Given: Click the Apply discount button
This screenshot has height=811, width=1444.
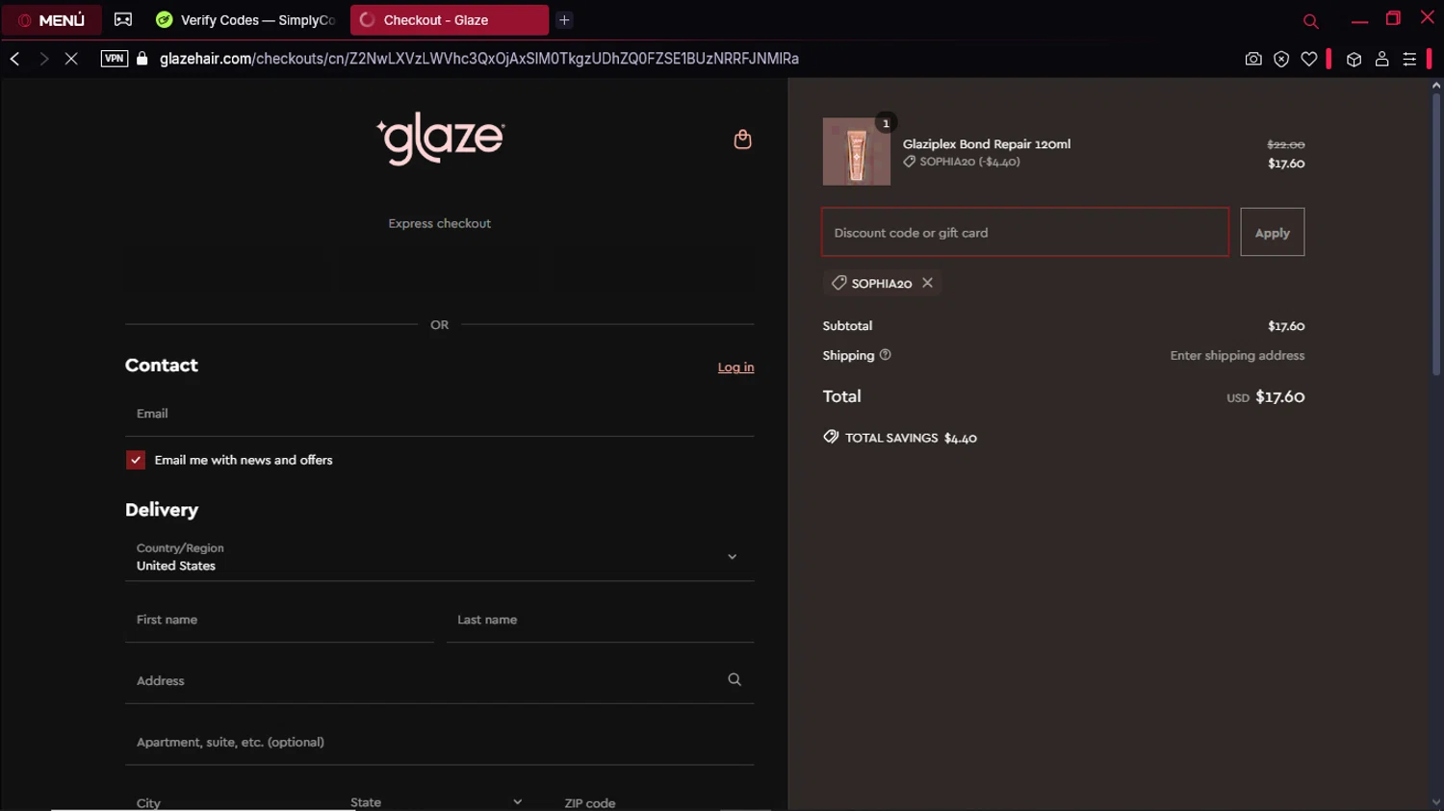Looking at the screenshot, I should 1272,232.
